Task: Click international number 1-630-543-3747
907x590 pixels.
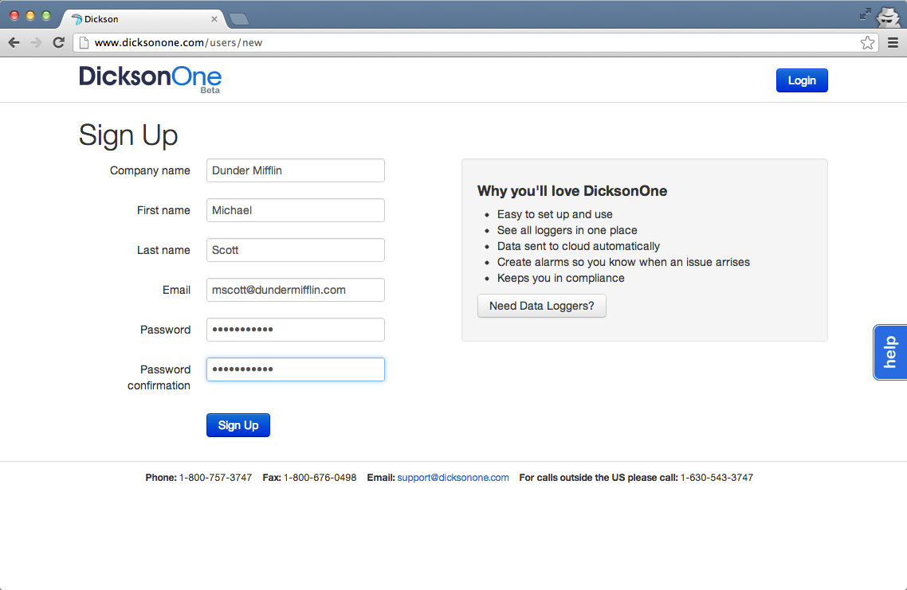Action: pyautogui.click(x=717, y=477)
